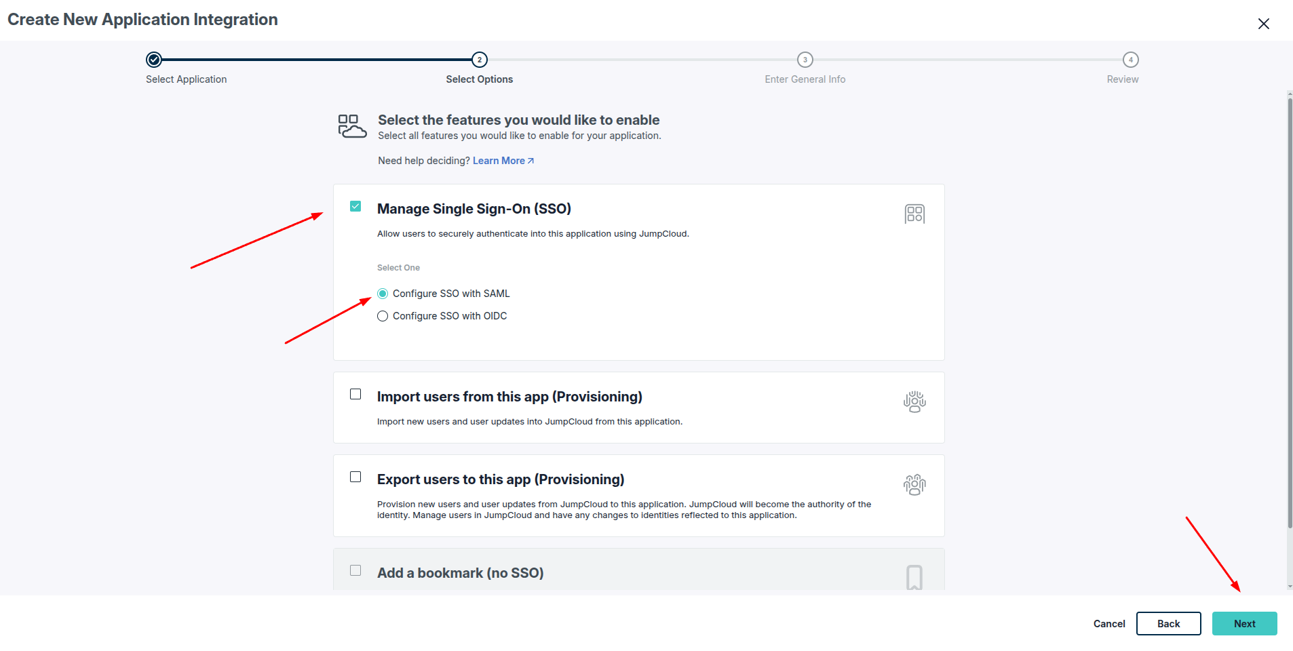Select Configure SSO with OIDC radio
The height and width of the screenshot is (651, 1293).
coord(383,316)
